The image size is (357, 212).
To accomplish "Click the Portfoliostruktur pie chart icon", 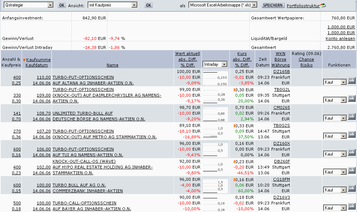I will tap(322, 5).
